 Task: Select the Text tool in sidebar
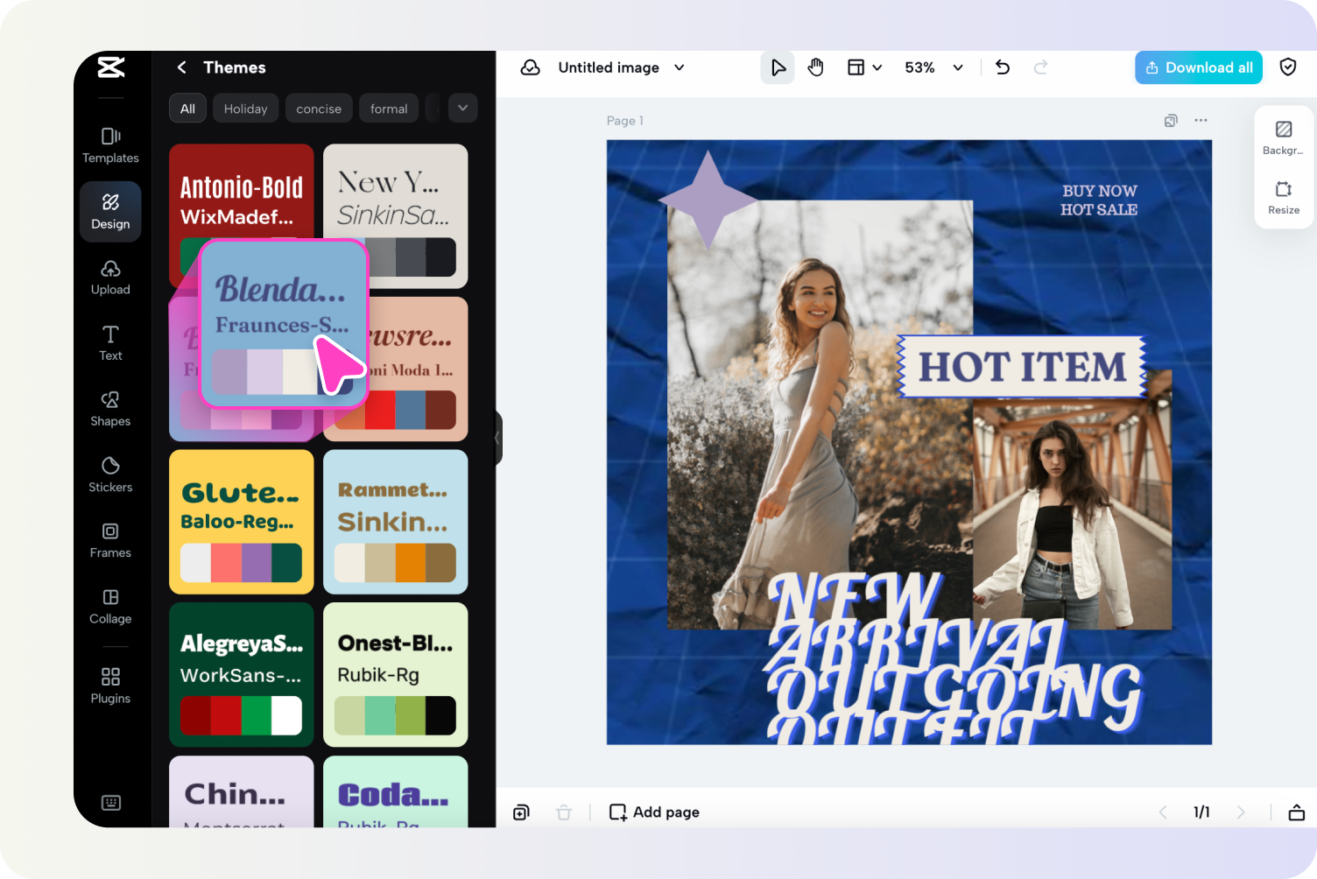[109, 342]
